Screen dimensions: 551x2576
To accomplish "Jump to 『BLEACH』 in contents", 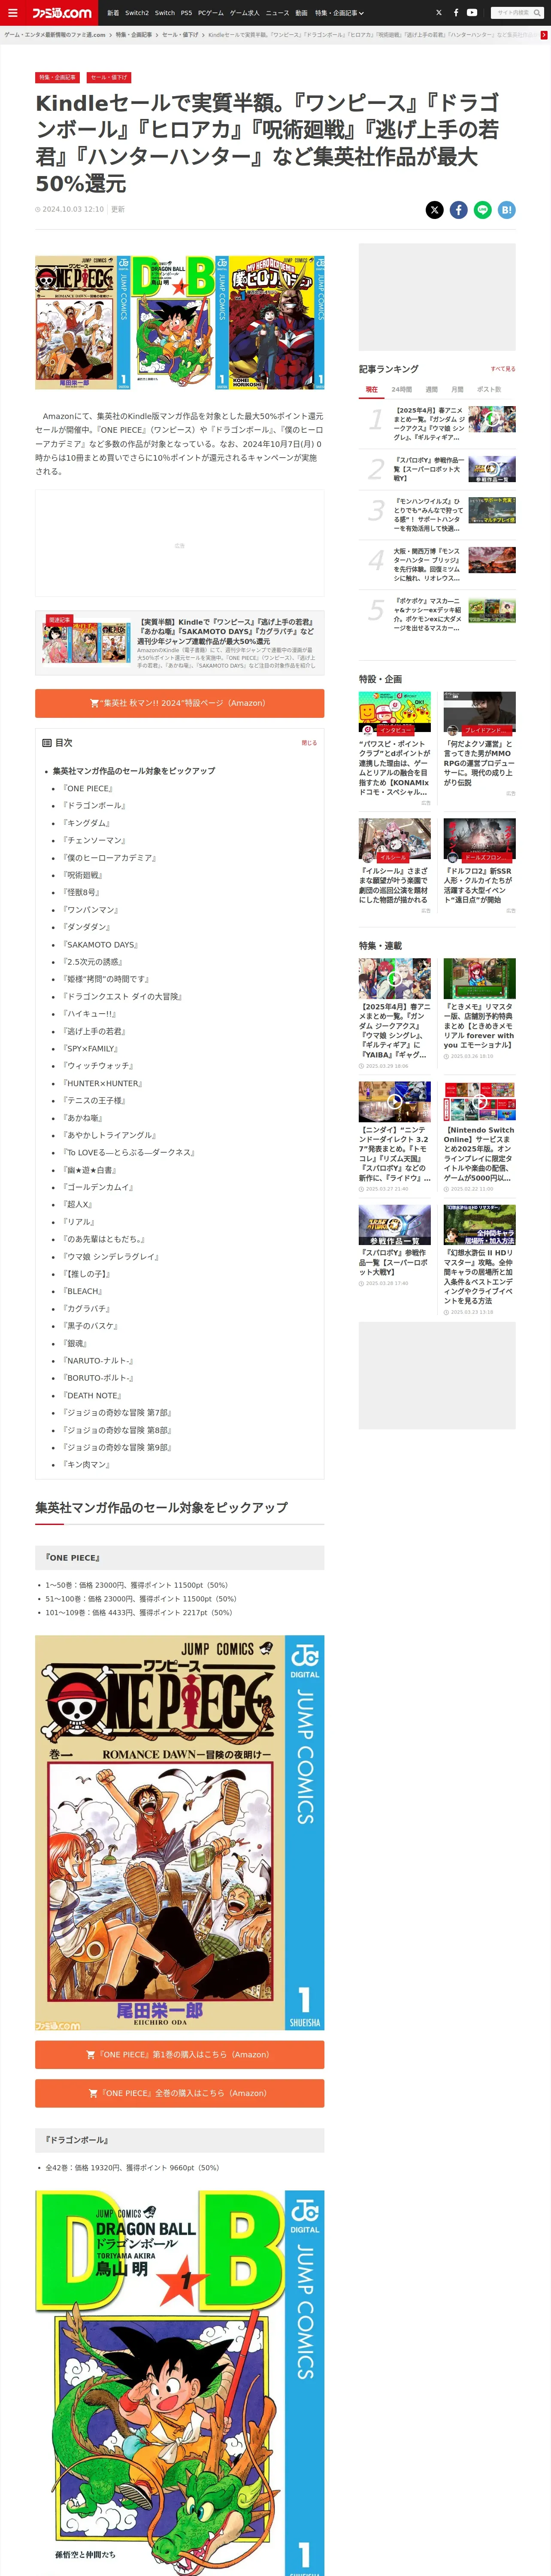I will pyautogui.click(x=83, y=1291).
